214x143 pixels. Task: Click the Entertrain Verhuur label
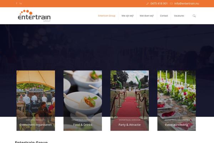point(130,120)
